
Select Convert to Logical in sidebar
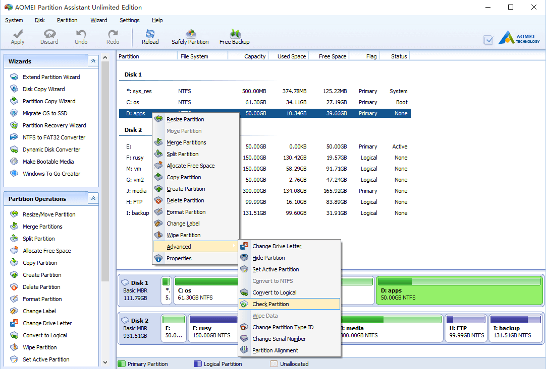(44, 335)
